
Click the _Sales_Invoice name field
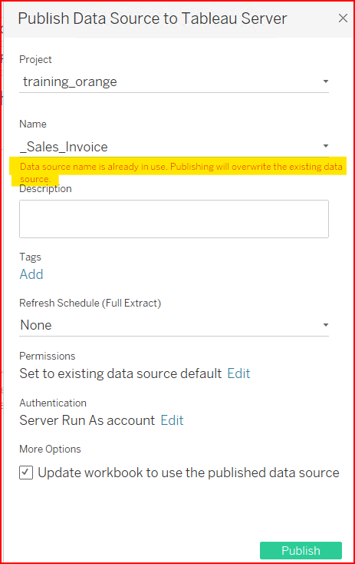tap(174, 147)
